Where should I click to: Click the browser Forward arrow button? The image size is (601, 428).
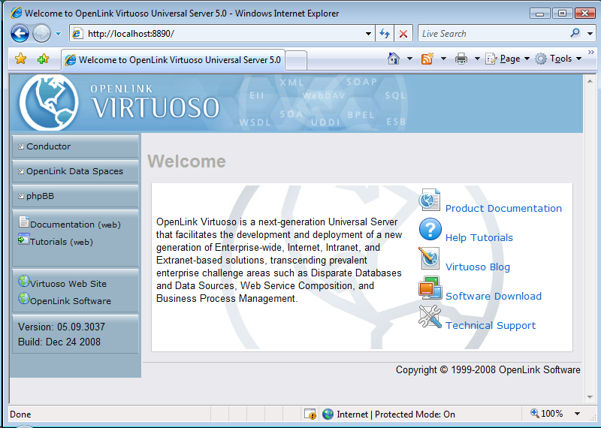(x=41, y=34)
